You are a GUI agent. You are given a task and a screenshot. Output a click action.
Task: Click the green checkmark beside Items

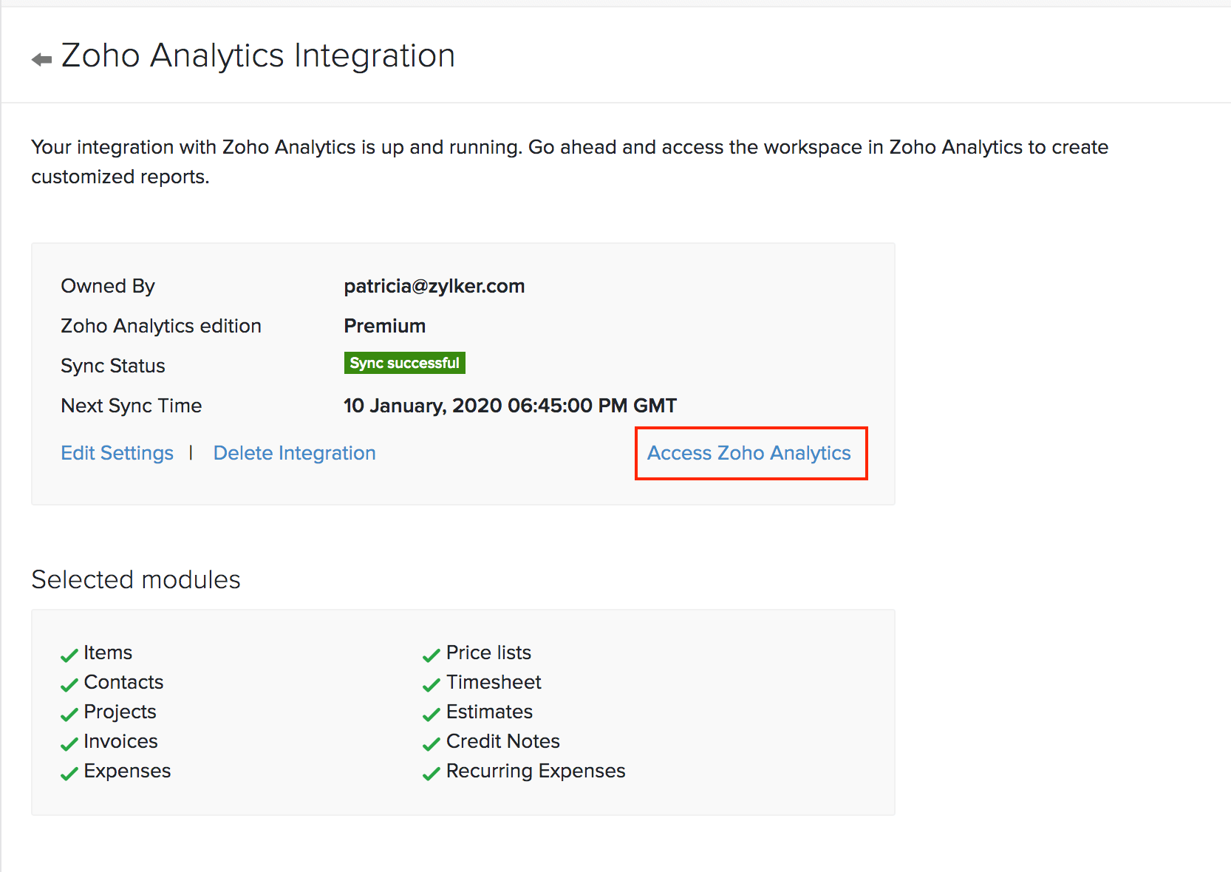(x=69, y=655)
